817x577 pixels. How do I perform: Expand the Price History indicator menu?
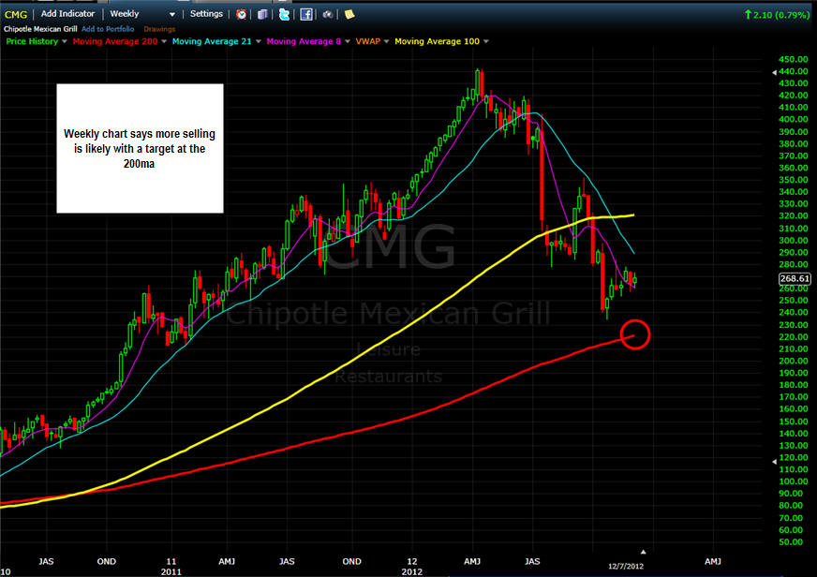[65, 41]
